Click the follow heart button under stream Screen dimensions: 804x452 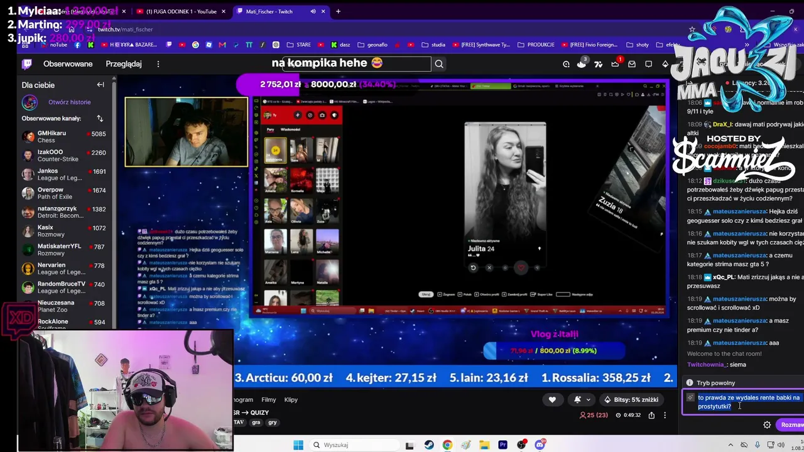pyautogui.click(x=552, y=399)
